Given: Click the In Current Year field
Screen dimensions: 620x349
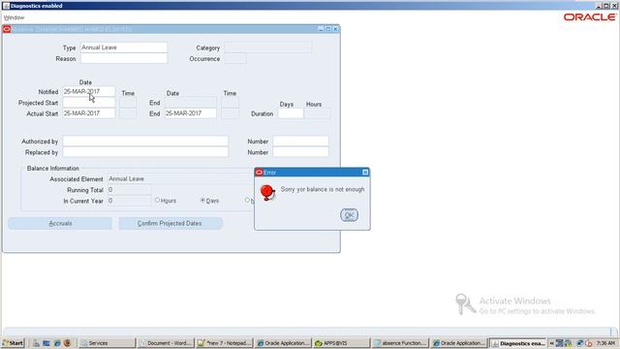Looking at the screenshot, I should [x=129, y=201].
